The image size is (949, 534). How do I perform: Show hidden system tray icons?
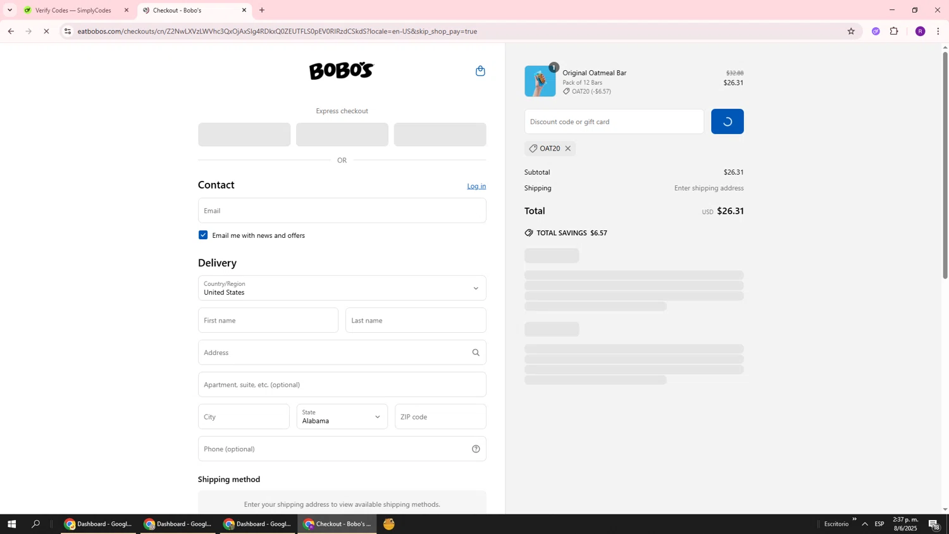tap(864, 524)
